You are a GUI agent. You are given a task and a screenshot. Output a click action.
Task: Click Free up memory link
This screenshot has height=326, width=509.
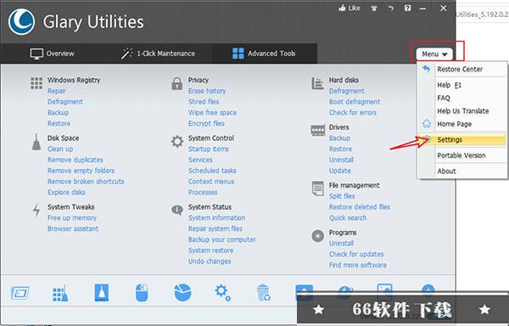[x=72, y=218]
